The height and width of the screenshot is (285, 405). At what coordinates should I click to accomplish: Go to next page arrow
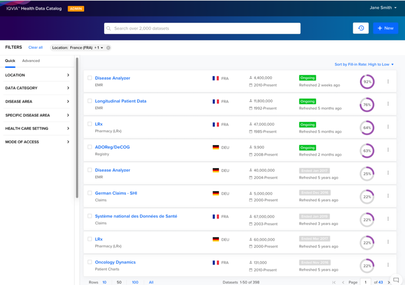pyautogui.click(x=389, y=282)
